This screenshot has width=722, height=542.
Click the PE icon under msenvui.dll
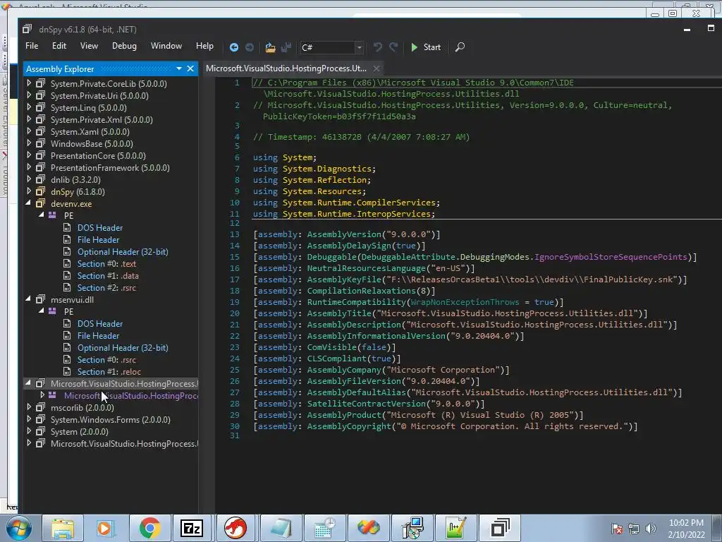52,311
